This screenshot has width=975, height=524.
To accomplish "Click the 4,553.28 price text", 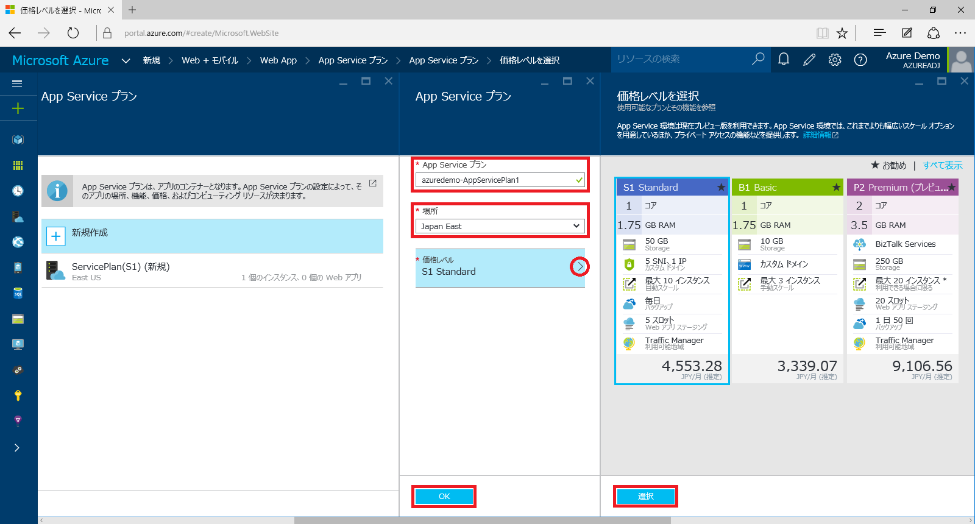I will (x=692, y=366).
